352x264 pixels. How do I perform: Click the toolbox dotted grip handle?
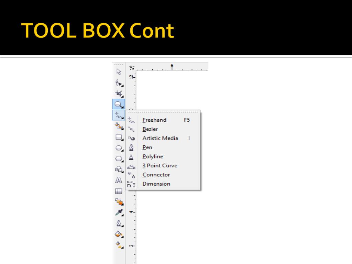click(x=119, y=65)
